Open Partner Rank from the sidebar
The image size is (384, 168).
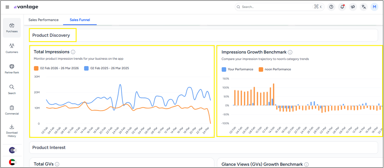pos(12,69)
